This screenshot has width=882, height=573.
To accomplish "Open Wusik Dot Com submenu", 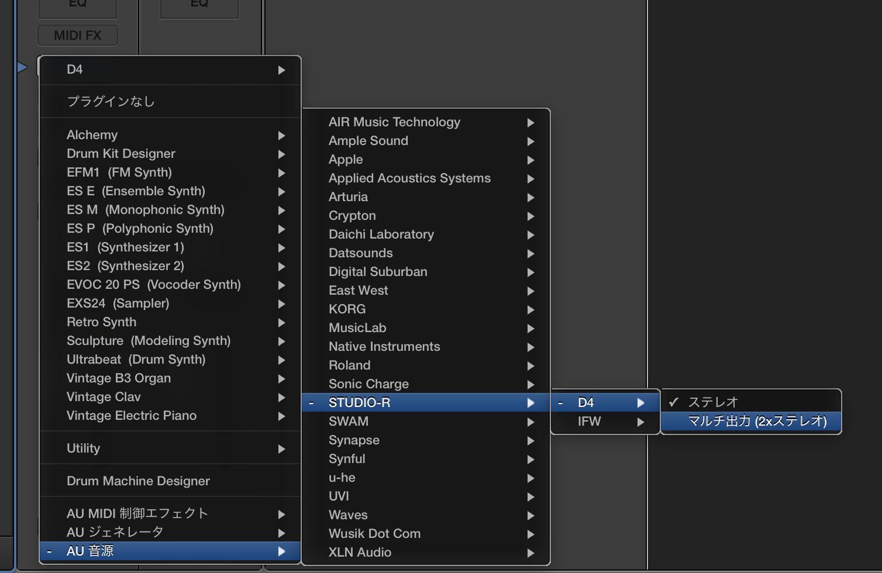I will (x=426, y=534).
